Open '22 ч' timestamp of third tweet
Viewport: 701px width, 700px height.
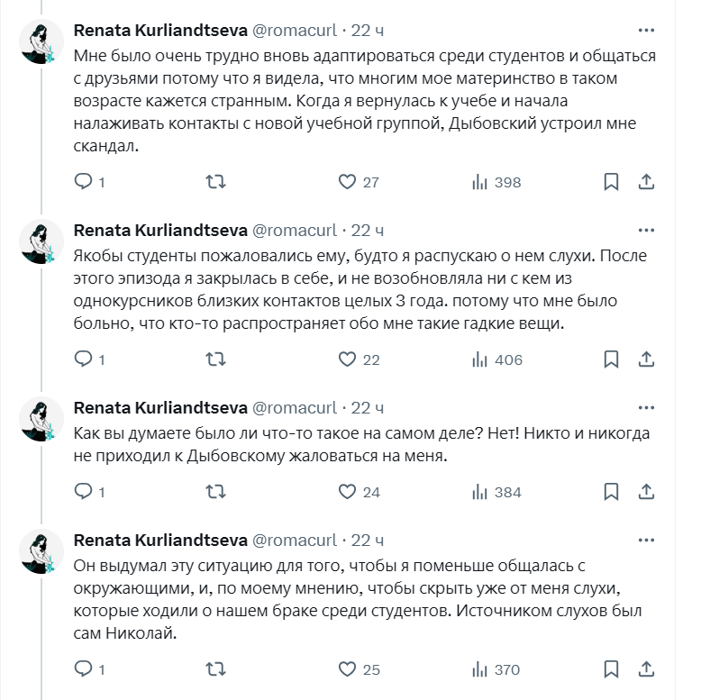[367, 408]
